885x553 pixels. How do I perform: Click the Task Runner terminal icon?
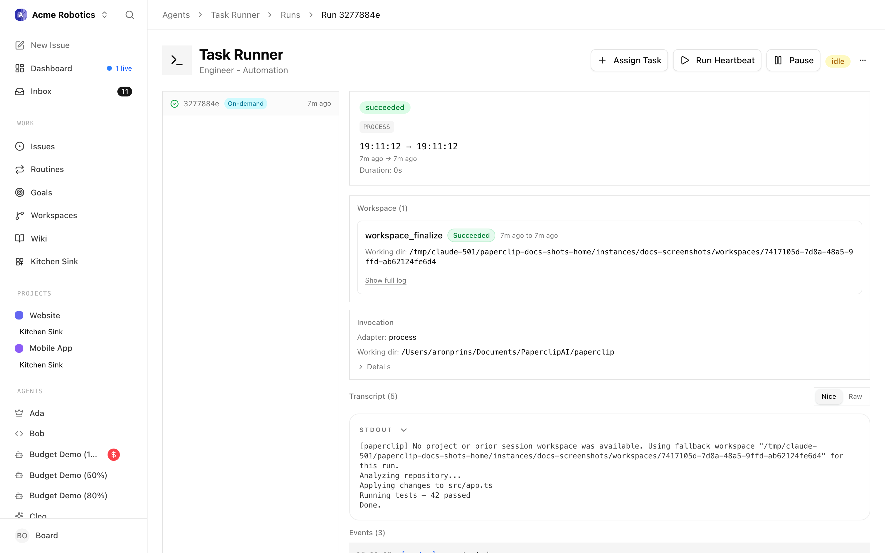pyautogui.click(x=177, y=60)
